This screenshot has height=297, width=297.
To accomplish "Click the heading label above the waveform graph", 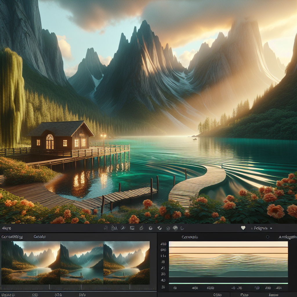I will point(190,237).
